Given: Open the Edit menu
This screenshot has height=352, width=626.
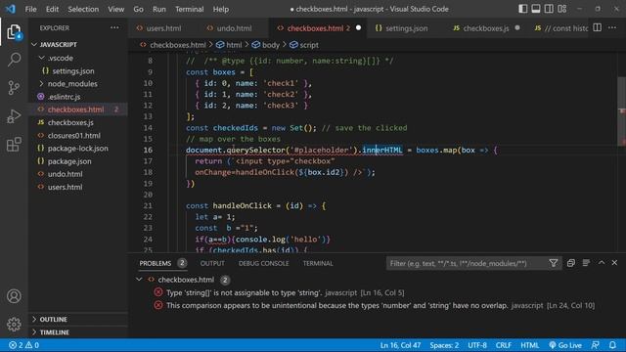Looking at the screenshot, I should [52, 9].
